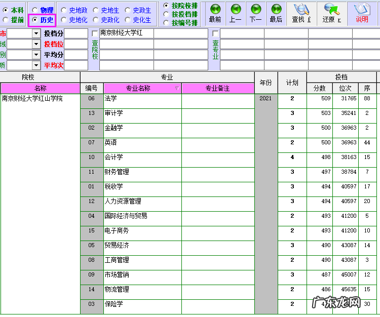Open the 域 dropdown list
Screen dimensions: 380x317
click(36, 44)
